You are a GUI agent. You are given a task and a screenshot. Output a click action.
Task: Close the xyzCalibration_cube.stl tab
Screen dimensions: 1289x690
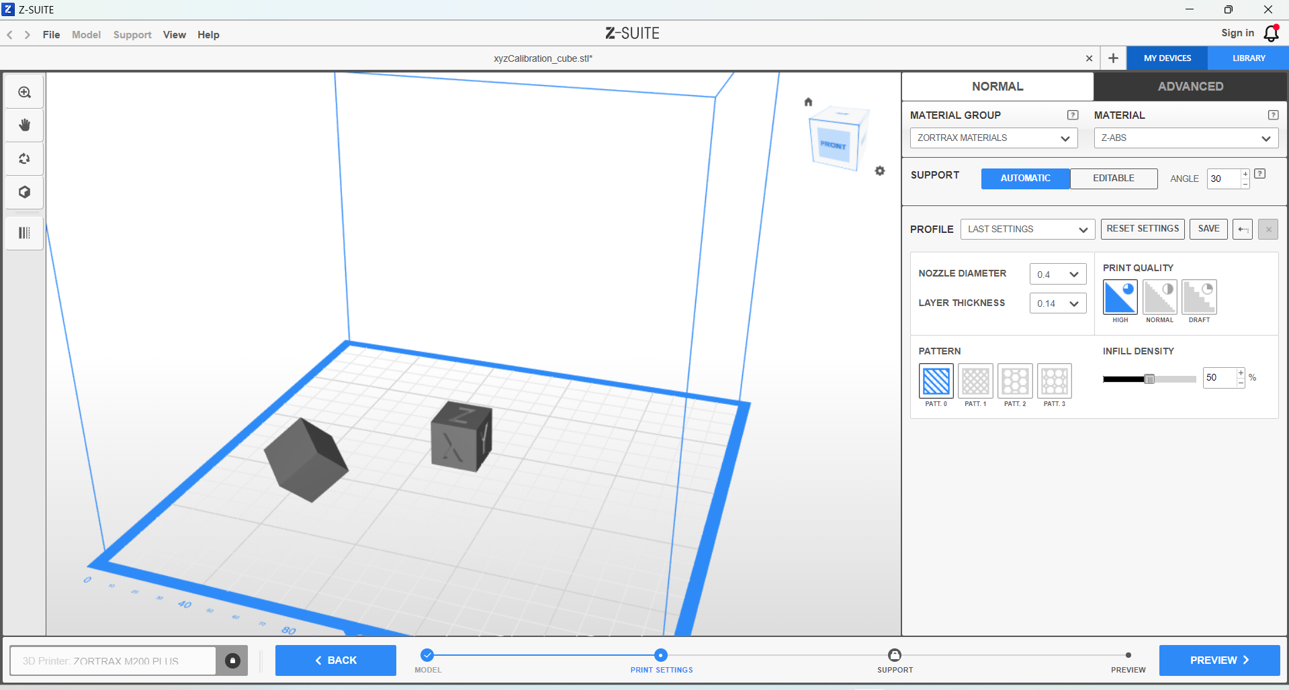click(1089, 59)
